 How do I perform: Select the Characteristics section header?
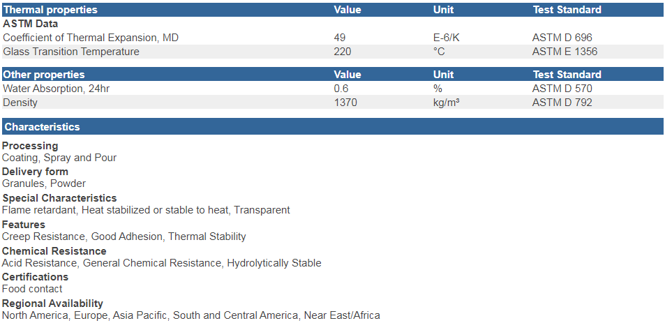coord(332,126)
